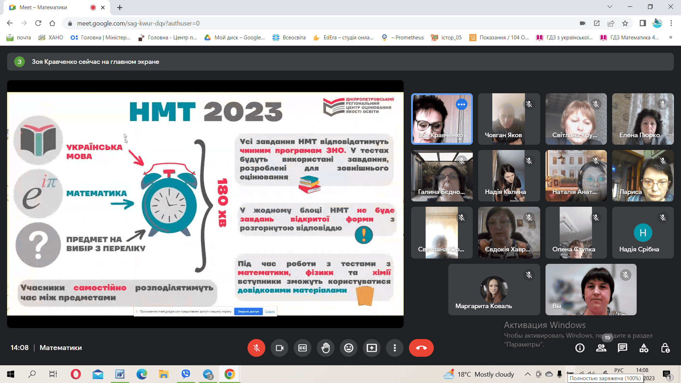Open Windows taskbar search
This screenshot has height=383, width=681.
[x=32, y=374]
